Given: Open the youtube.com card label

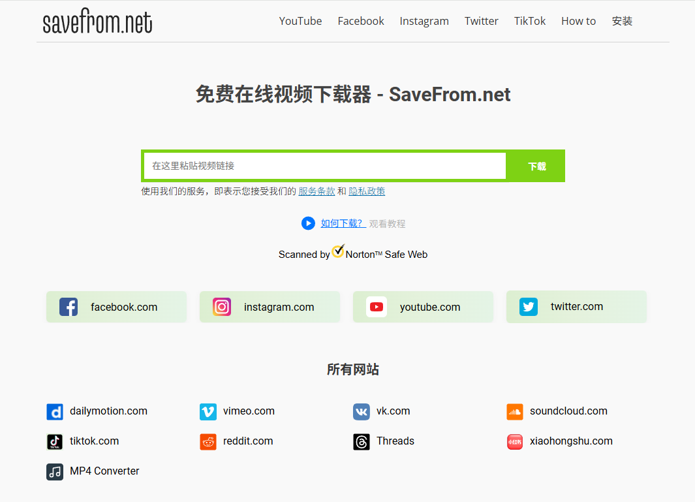Looking at the screenshot, I should click(430, 307).
